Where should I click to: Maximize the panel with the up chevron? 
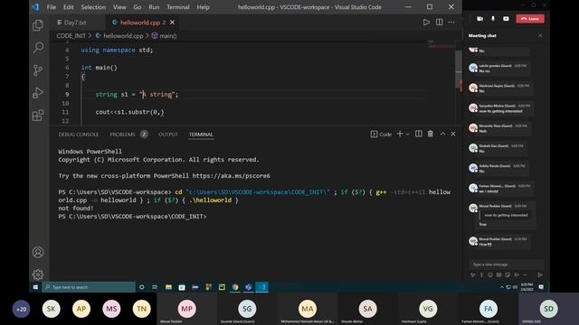click(x=442, y=135)
